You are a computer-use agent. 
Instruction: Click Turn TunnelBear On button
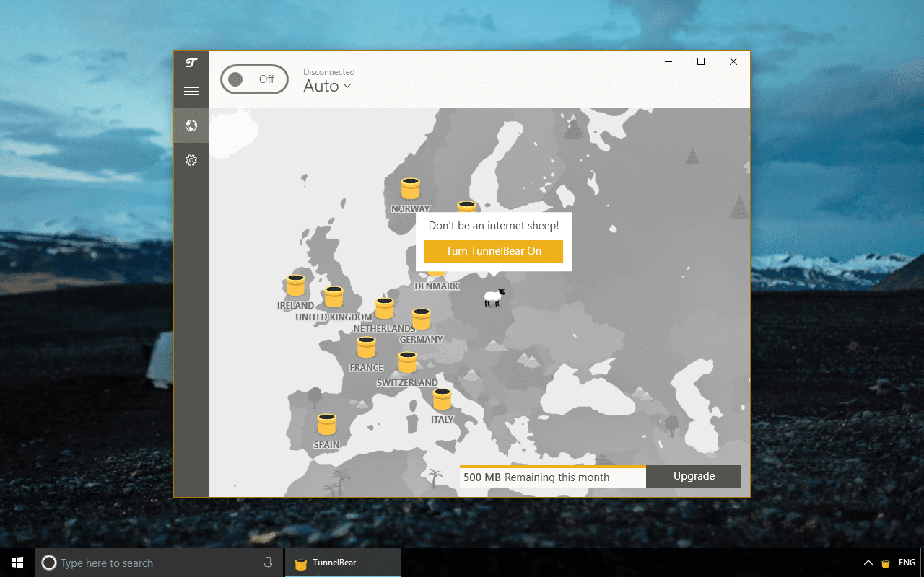[494, 251]
